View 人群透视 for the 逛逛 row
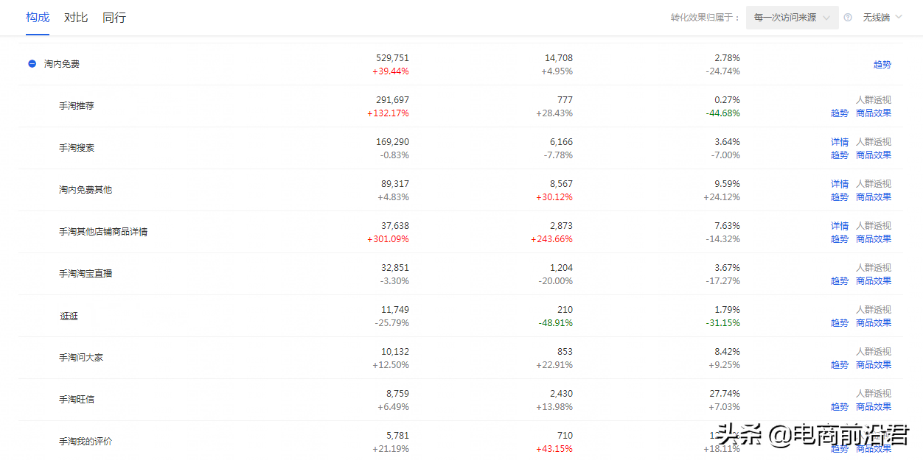The width and height of the screenshot is (923, 460). [874, 310]
